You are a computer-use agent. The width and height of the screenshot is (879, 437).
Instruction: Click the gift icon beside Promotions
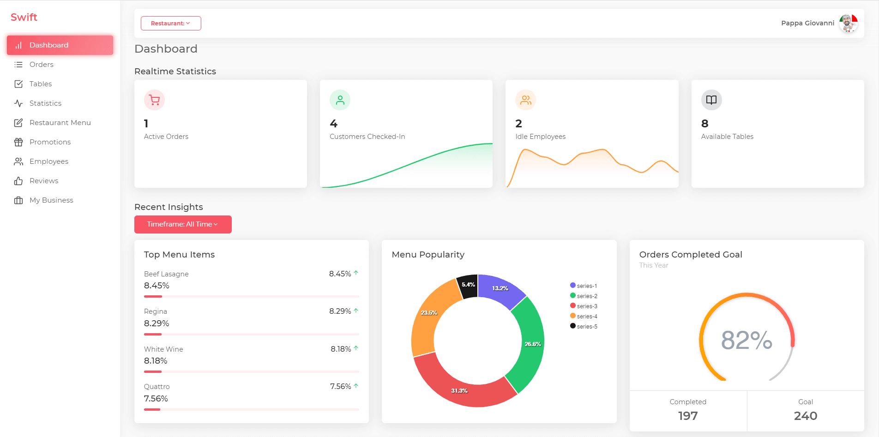pyautogui.click(x=18, y=142)
